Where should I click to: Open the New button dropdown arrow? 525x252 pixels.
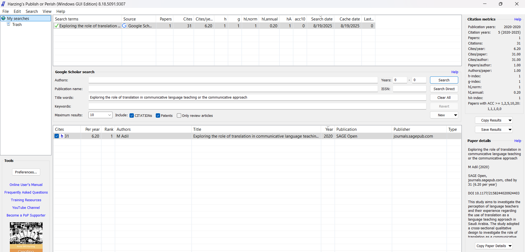point(455,115)
